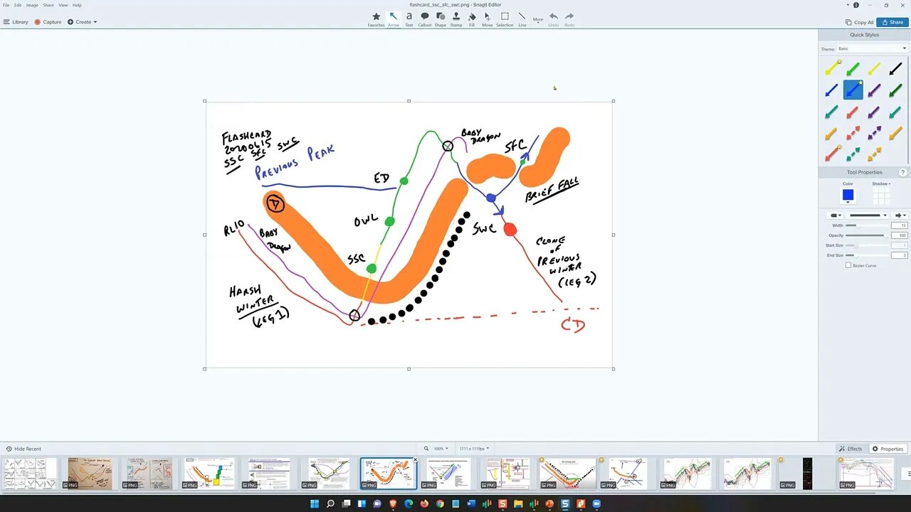Expand the Create dropdown
The image size is (911, 512).
83,22
